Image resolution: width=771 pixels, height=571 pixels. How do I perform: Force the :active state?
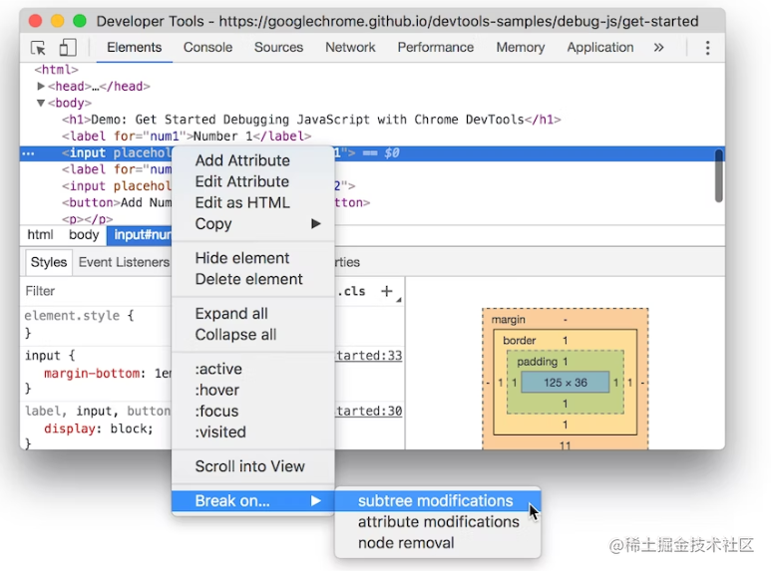pos(252,369)
